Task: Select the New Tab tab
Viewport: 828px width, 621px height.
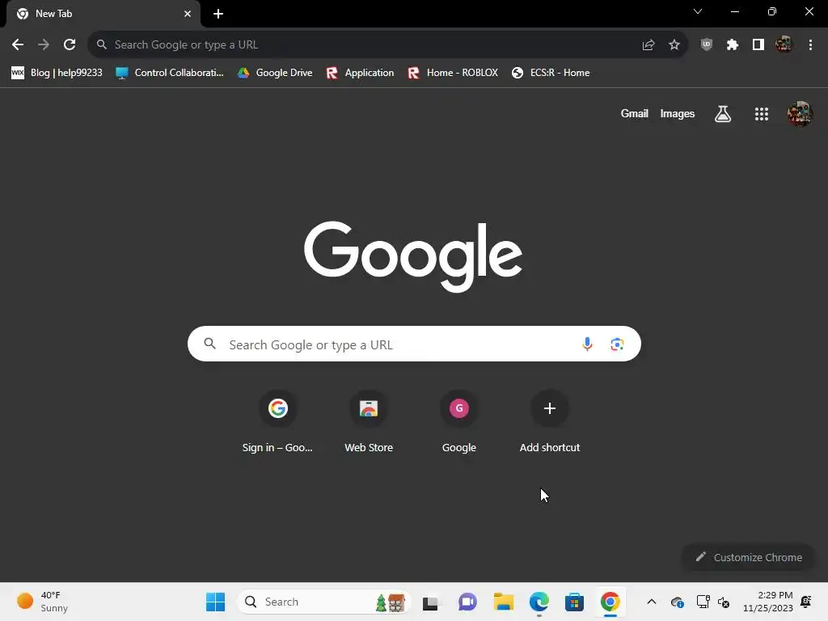Action: click(x=103, y=14)
